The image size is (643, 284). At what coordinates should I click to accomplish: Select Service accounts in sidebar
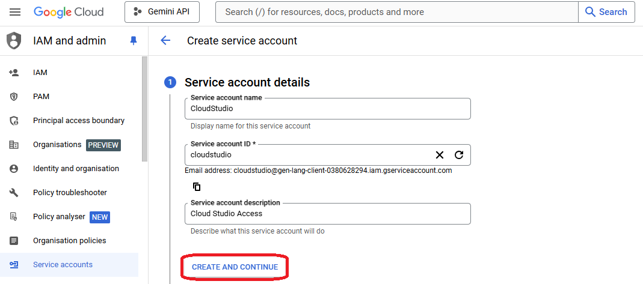63,265
